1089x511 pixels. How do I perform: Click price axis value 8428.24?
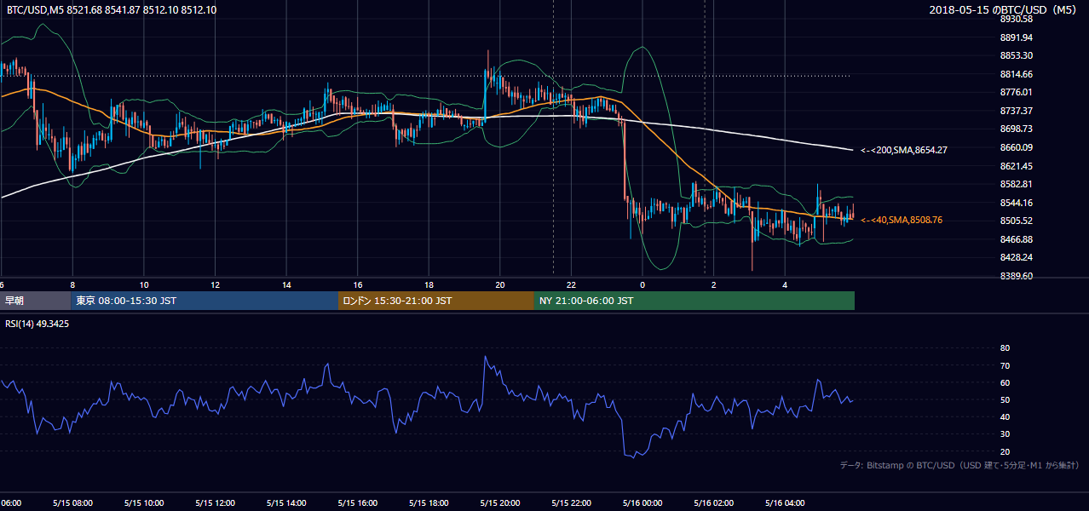pyautogui.click(x=1016, y=257)
